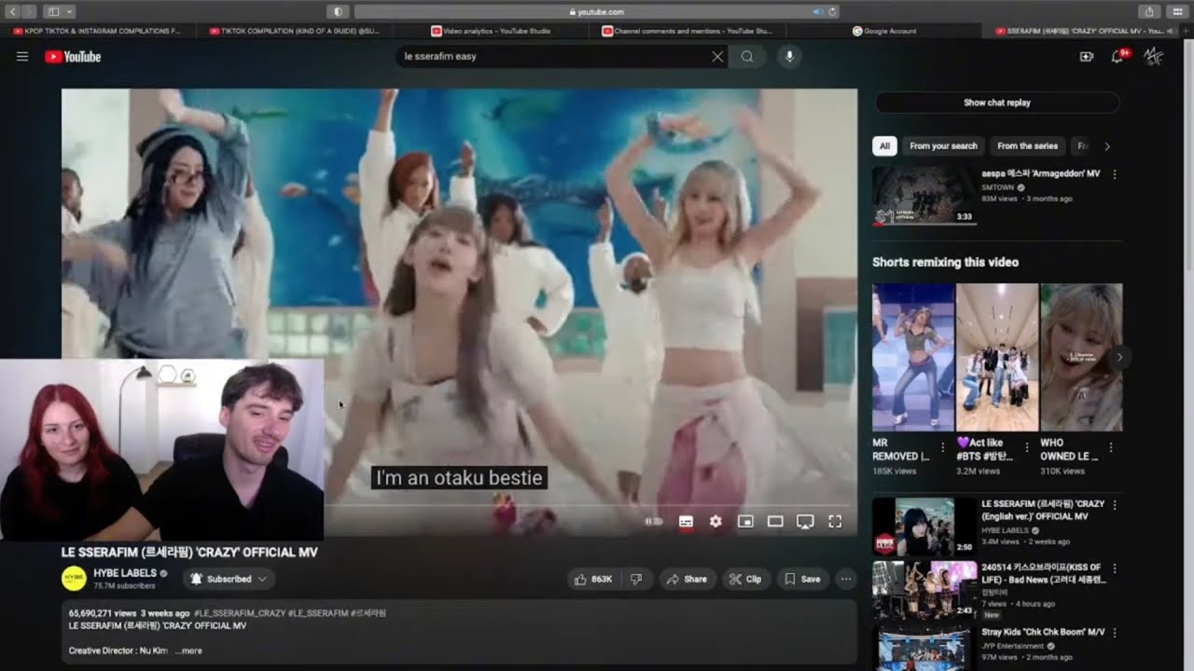Mute tab via address bar speaker icon

tap(817, 12)
